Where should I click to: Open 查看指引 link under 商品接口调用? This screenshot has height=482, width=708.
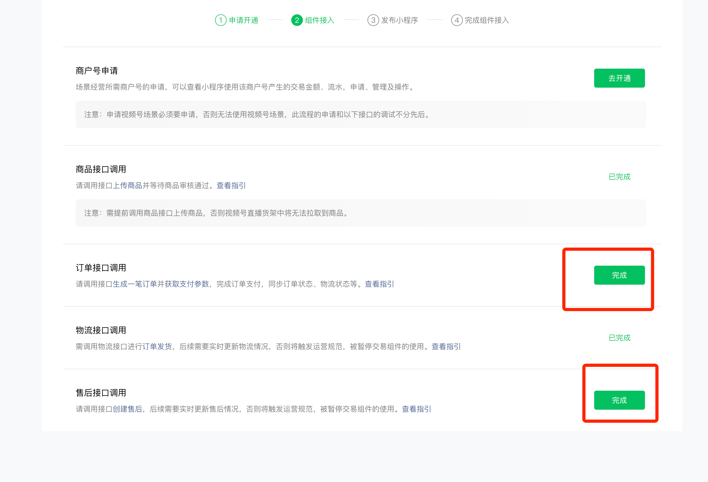pos(231,186)
